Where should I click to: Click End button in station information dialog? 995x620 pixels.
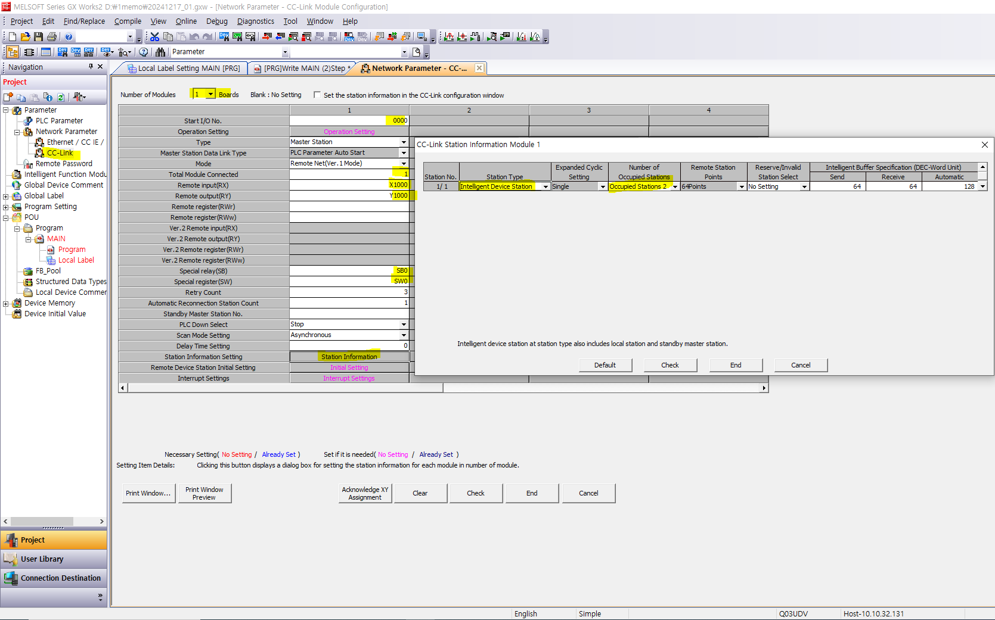(x=736, y=365)
